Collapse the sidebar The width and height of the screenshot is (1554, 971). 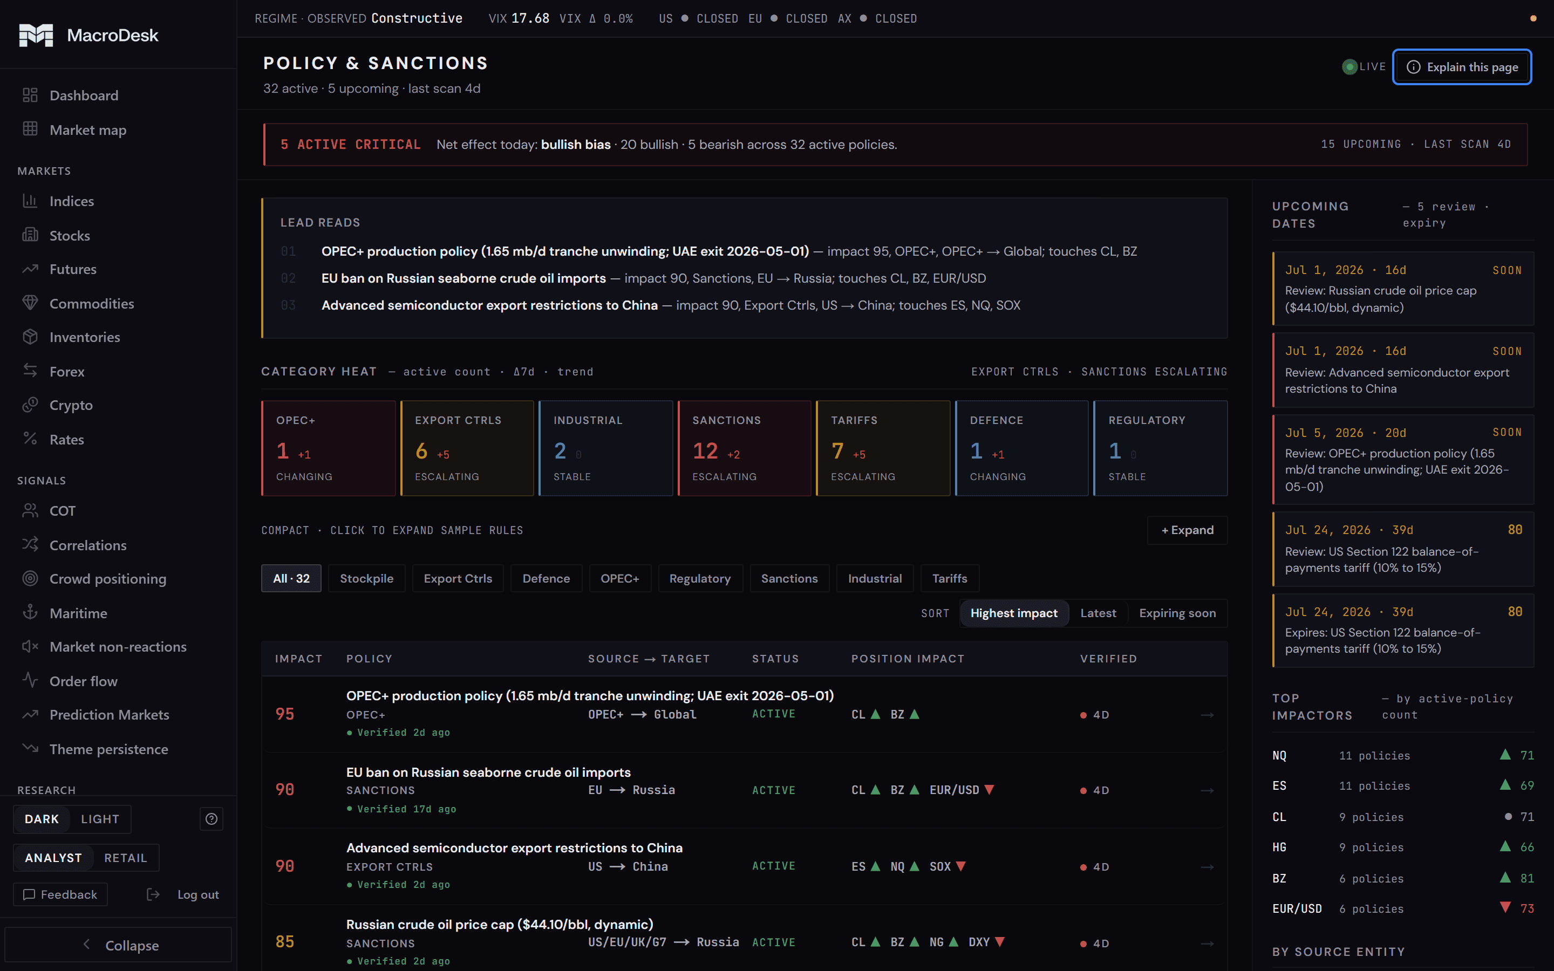(119, 945)
